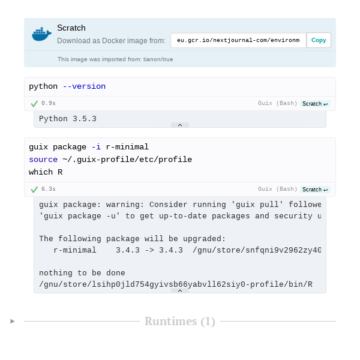This screenshot has width=360, height=360.
Task: Click the 'which R' code line
Action: (46, 172)
